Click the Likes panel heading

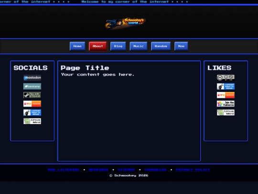[219, 68]
